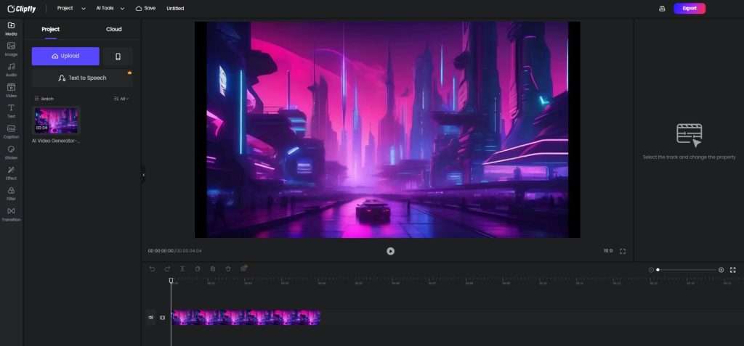Open the Audio panel in sidebar
This screenshot has height=346, width=744.
pos(11,69)
